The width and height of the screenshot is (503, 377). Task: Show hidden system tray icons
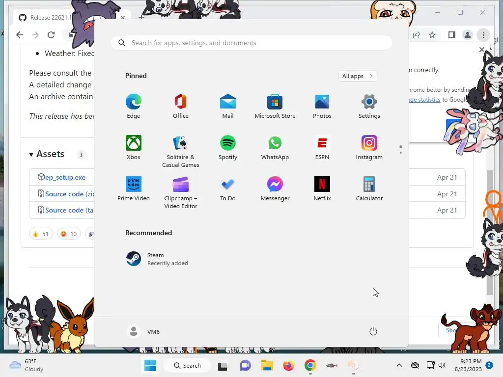coord(399,365)
